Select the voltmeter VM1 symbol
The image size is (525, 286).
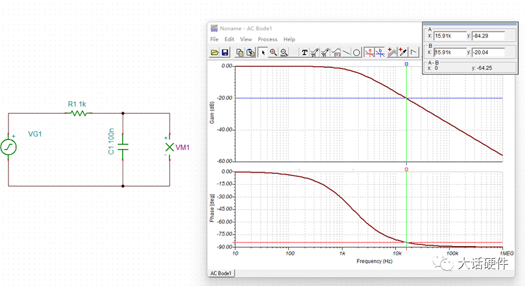coord(169,147)
